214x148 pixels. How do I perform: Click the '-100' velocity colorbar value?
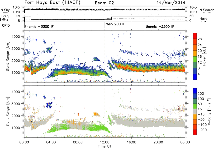pyautogui.click(x=202, y=125)
